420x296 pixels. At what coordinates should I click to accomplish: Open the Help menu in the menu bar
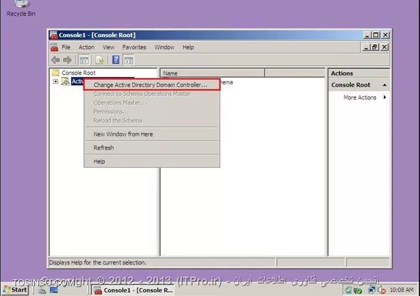188,47
